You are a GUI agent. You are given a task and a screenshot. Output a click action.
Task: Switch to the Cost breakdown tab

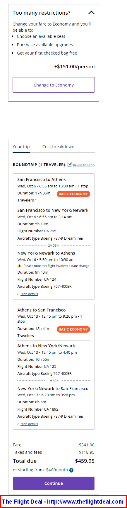(58, 147)
